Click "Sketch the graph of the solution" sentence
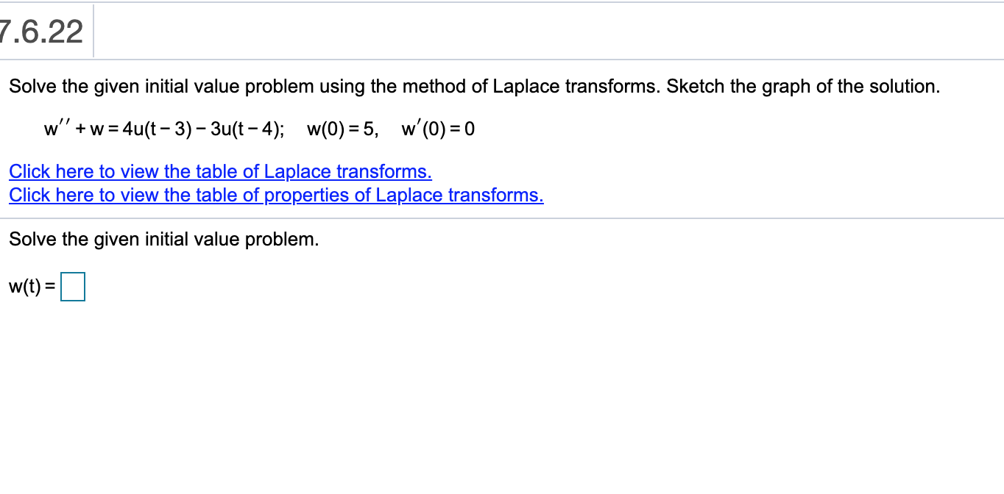This screenshot has height=494, width=1004. pos(804,87)
